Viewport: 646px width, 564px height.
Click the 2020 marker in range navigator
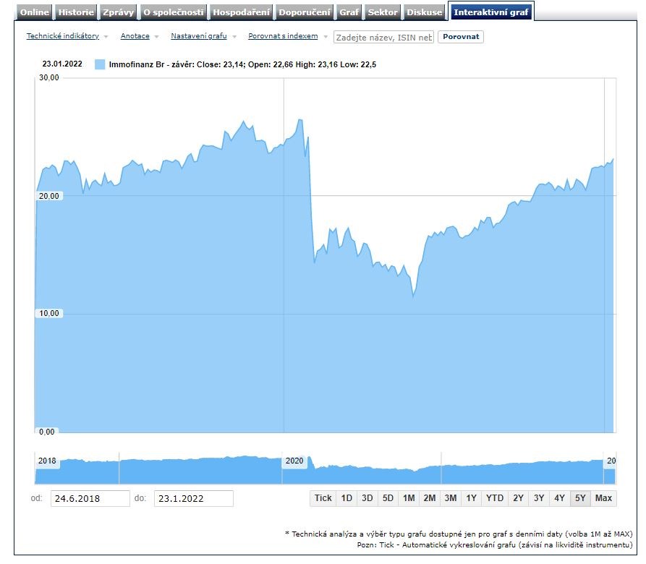294,461
